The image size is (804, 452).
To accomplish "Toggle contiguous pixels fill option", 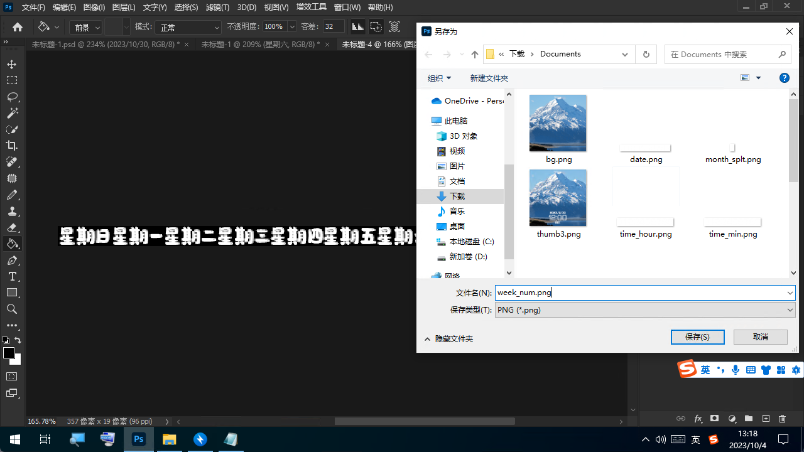I will (376, 27).
